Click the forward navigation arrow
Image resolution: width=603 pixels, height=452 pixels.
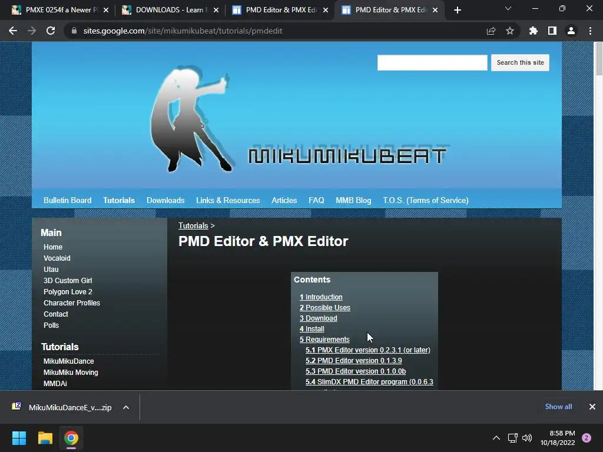point(32,31)
